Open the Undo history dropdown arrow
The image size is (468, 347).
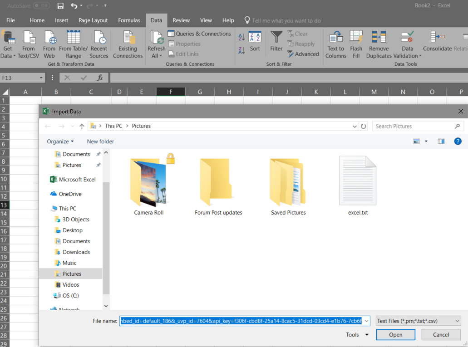81,5
